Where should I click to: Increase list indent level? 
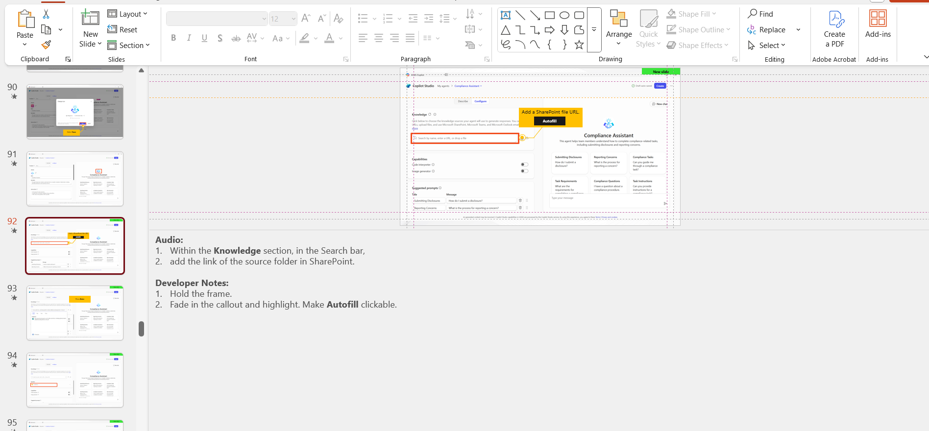tap(429, 19)
